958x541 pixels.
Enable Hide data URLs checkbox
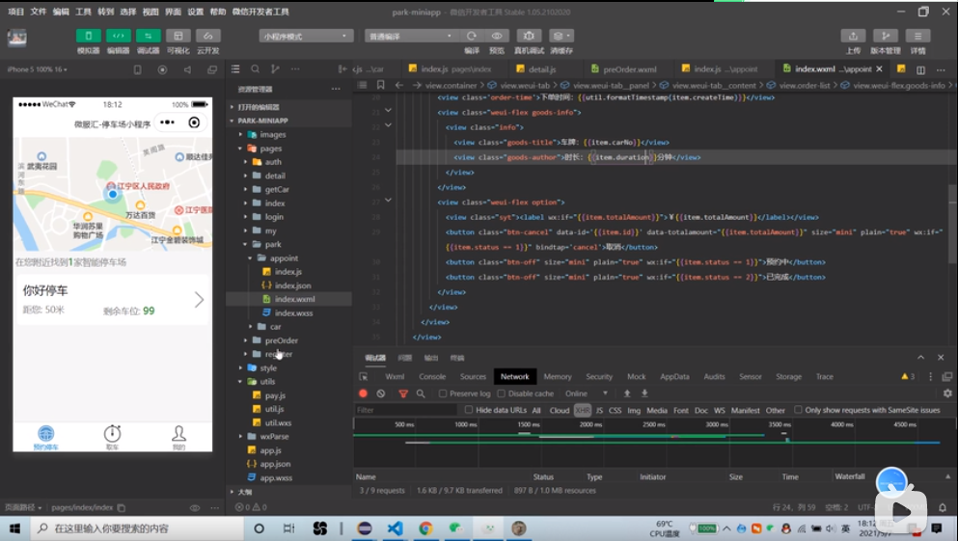pos(469,410)
